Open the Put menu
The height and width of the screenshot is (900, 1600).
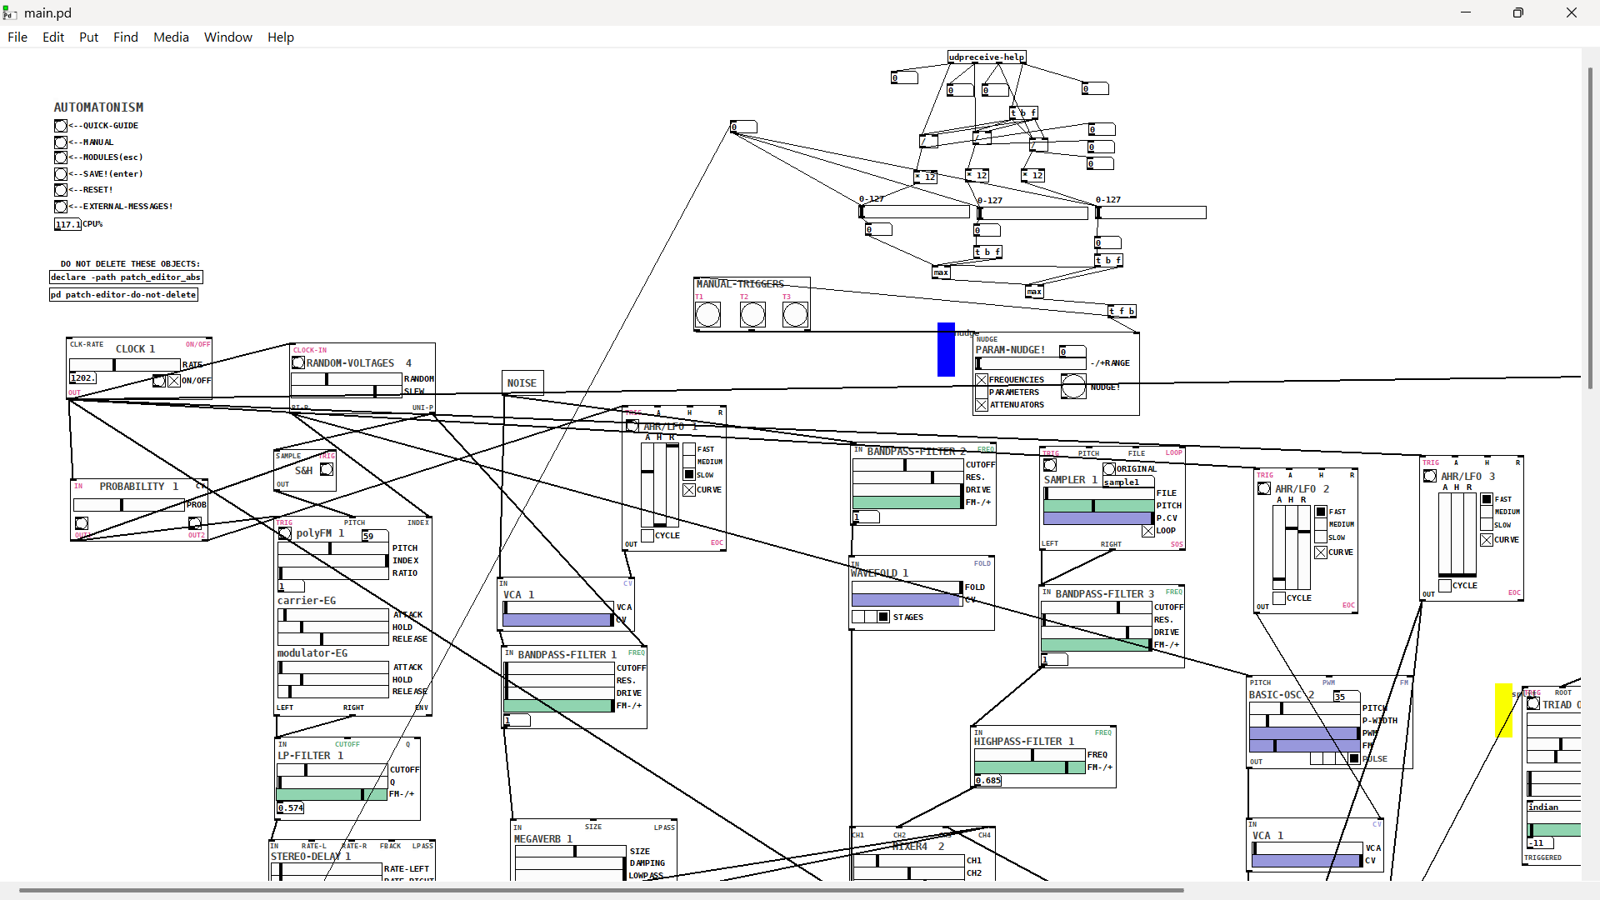88,37
